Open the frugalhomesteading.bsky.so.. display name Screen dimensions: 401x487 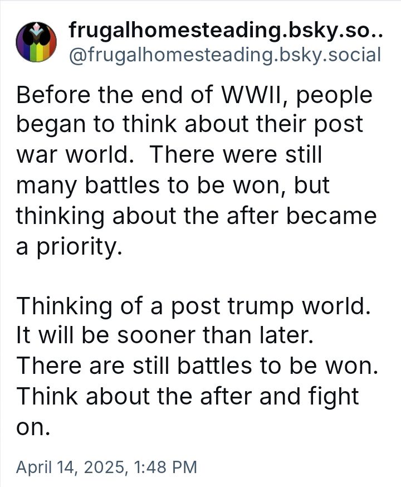(x=226, y=31)
